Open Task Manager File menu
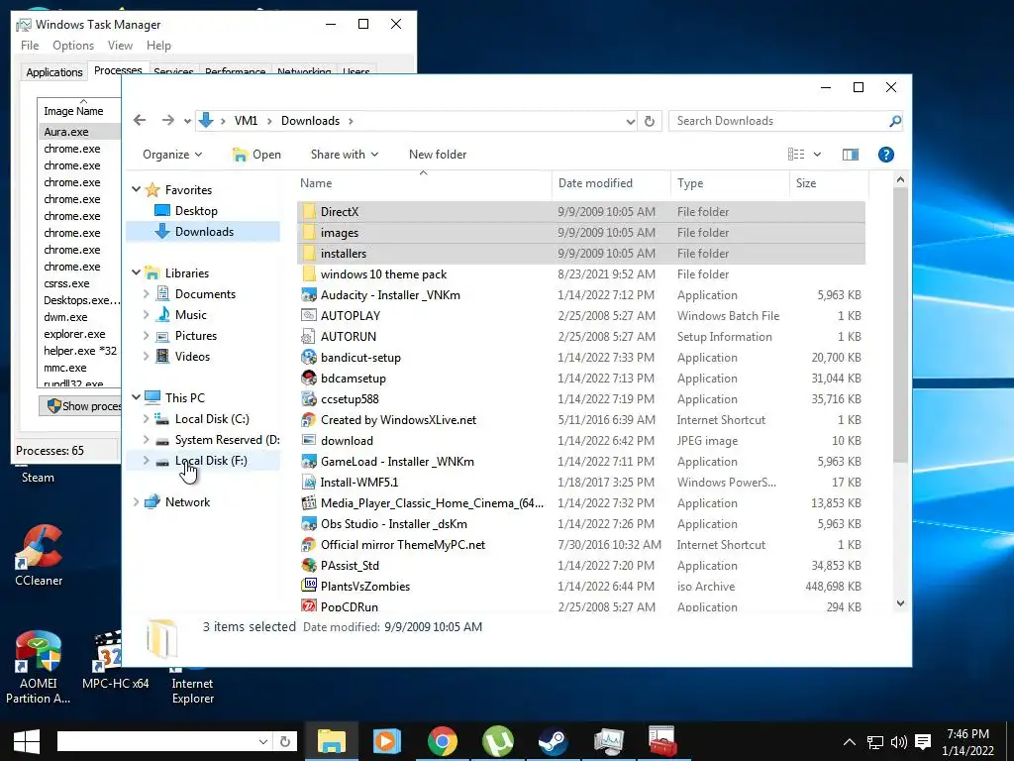Screen dimensions: 1014x761 [x=30, y=46]
